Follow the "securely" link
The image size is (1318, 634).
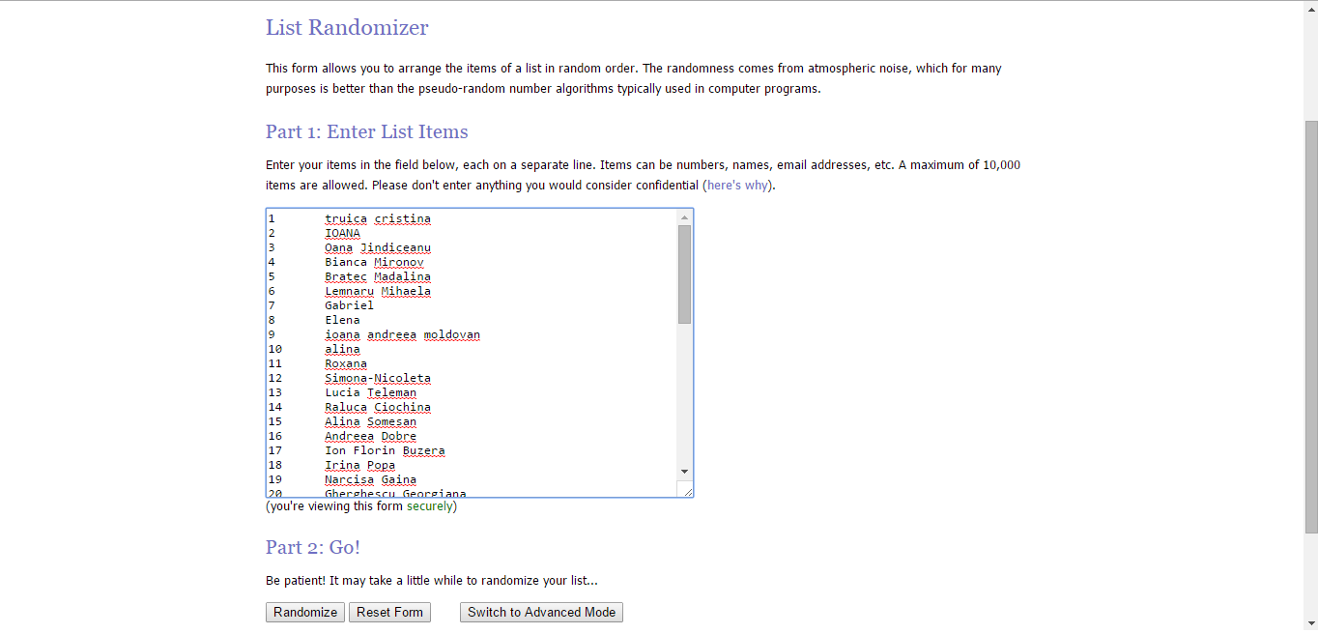[x=429, y=505]
